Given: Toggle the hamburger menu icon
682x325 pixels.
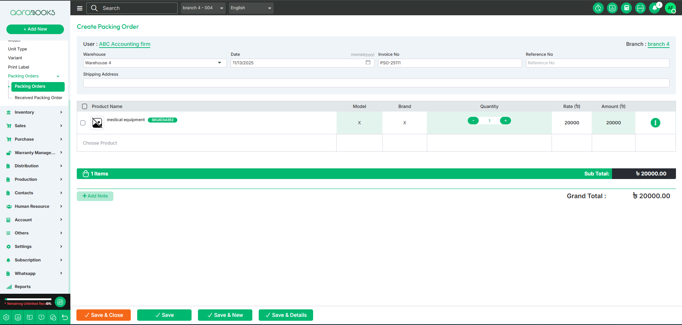Looking at the screenshot, I should point(80,8).
